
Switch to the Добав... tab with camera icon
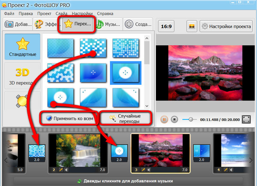tap(18, 24)
